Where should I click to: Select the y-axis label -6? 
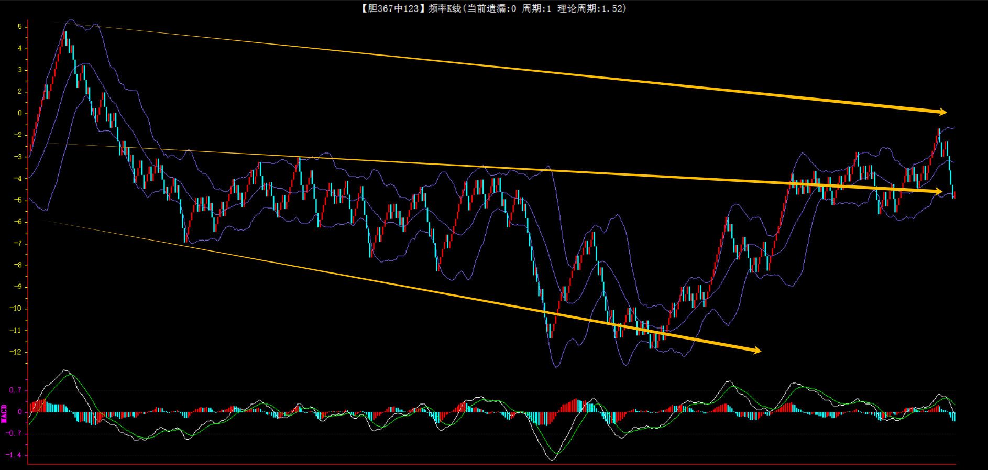(18, 222)
